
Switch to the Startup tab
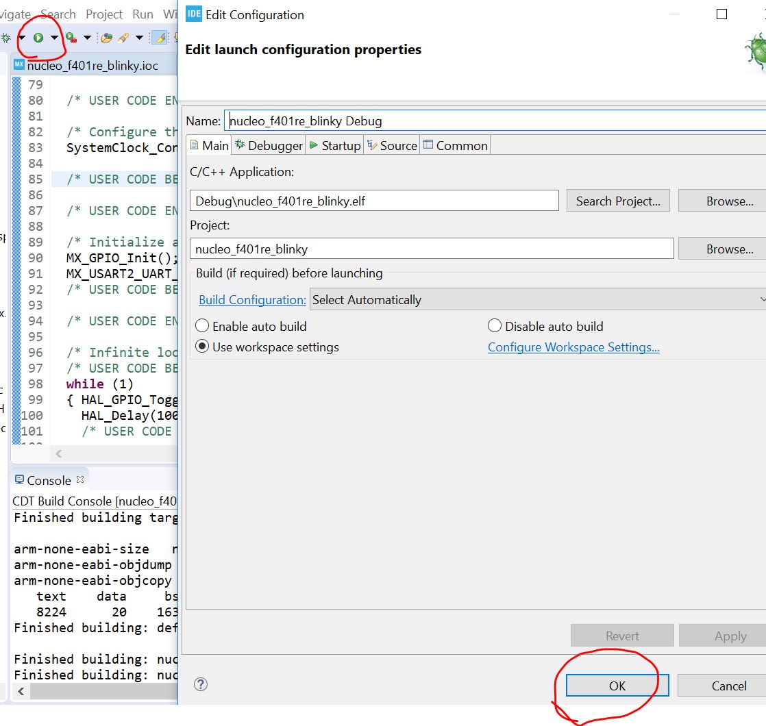pos(335,145)
